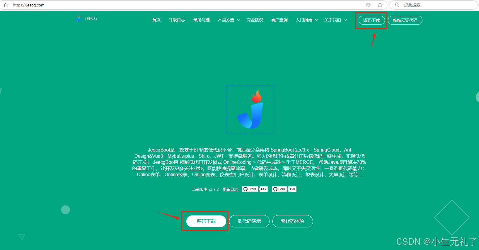Open the 15k fork count
479x250 pixels.
pos(292,189)
